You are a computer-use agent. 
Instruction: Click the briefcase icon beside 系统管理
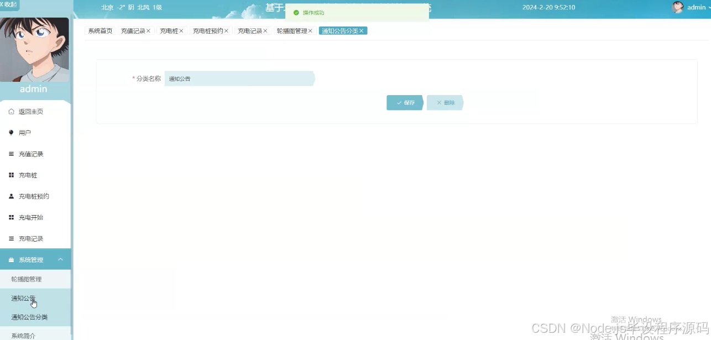coord(11,260)
